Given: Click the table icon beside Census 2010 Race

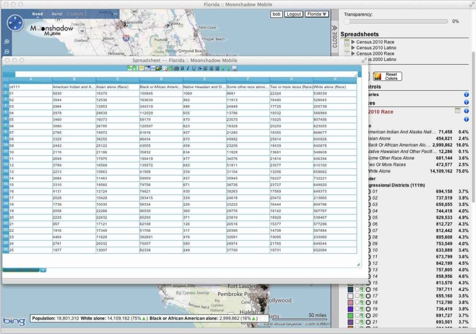Looking at the screenshot, I should click(x=347, y=42).
